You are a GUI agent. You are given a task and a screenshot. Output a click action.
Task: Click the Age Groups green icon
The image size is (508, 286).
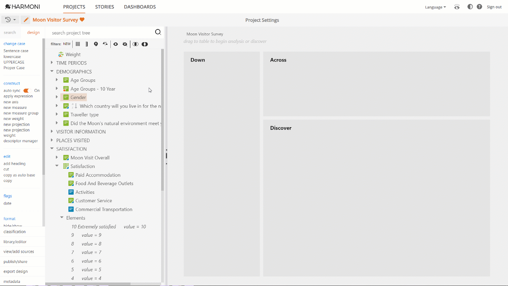coord(66,80)
